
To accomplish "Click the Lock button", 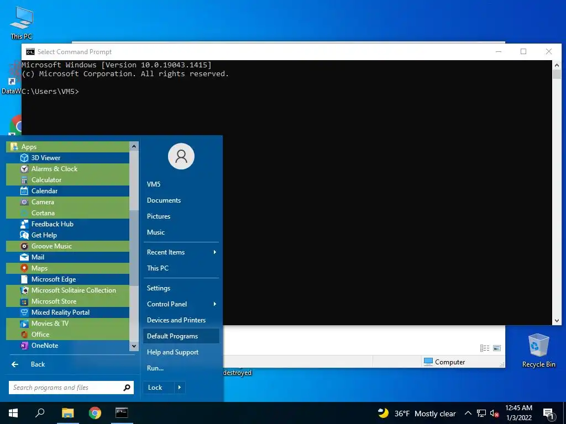I will [x=159, y=388].
